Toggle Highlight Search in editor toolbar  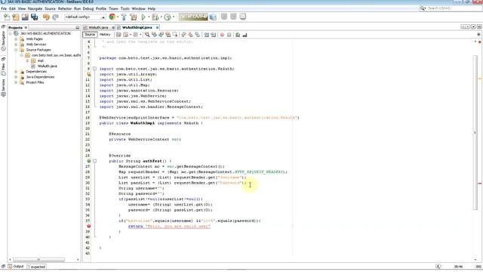click(x=168, y=35)
